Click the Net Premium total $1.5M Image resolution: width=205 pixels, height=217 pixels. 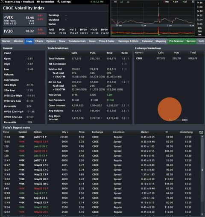click(110, 100)
